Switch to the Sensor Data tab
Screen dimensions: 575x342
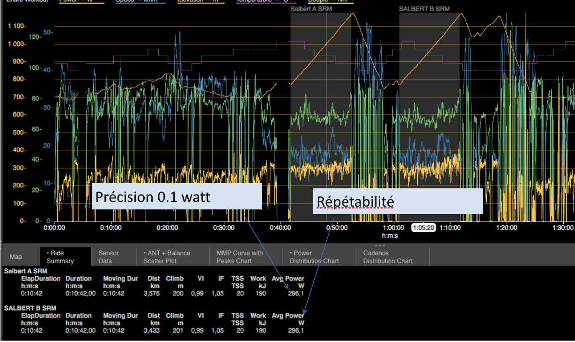(x=108, y=257)
